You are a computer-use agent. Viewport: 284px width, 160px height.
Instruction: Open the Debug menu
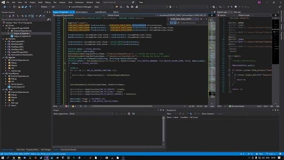pos(48,2)
